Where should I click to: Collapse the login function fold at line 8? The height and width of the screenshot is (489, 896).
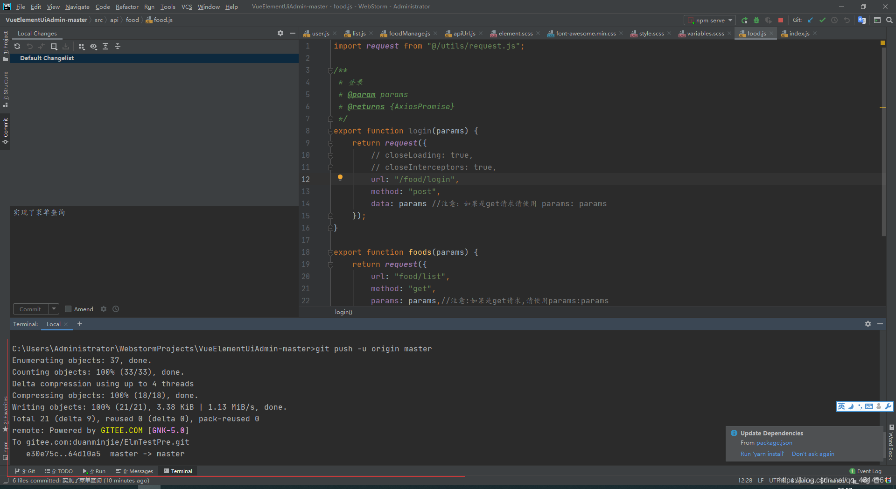pyautogui.click(x=330, y=131)
